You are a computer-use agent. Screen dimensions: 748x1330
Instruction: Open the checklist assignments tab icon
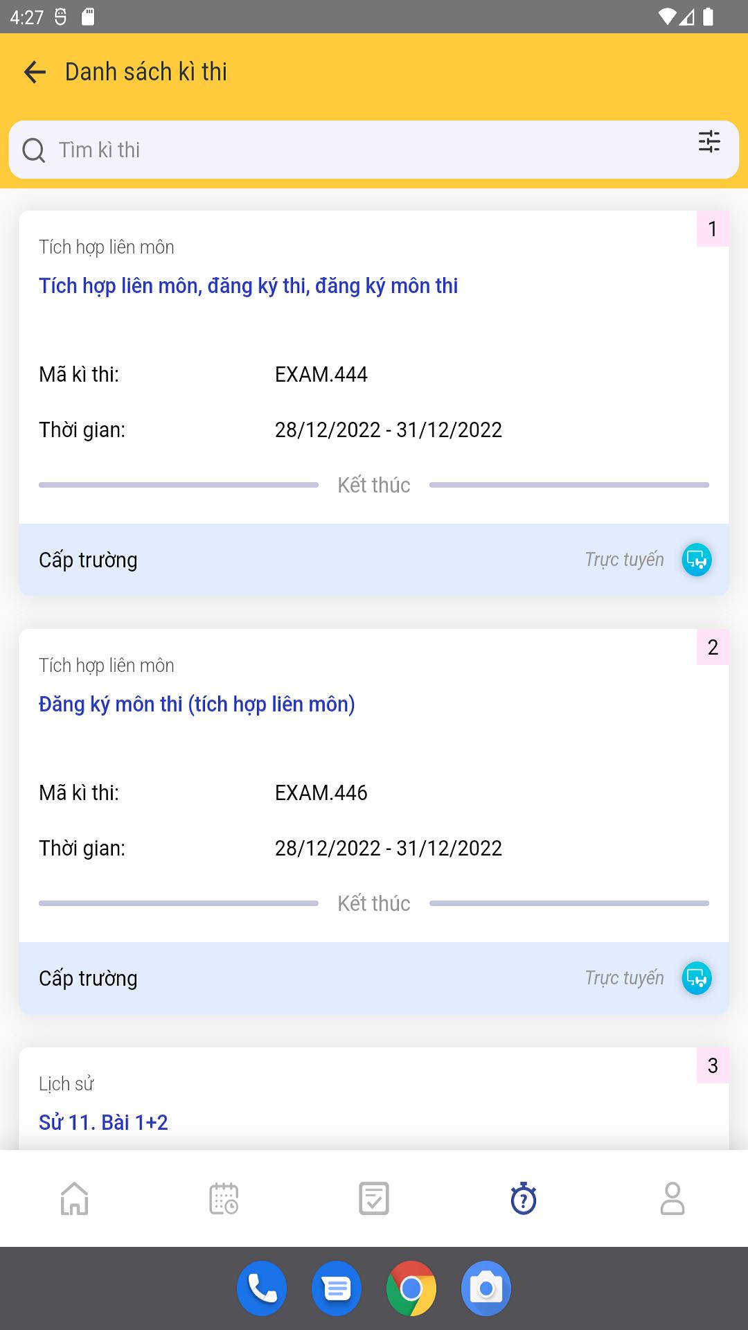tap(374, 1198)
